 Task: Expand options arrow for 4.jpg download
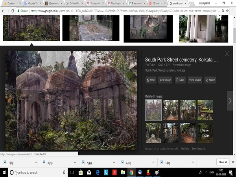click(153, 162)
